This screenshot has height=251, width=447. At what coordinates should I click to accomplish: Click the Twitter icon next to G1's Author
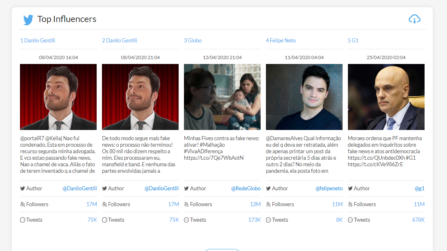point(350,189)
